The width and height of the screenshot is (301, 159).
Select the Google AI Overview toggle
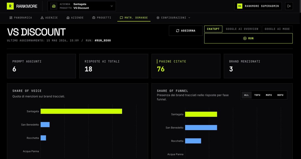242,29
